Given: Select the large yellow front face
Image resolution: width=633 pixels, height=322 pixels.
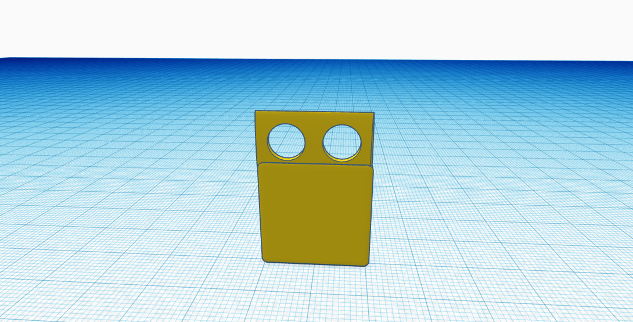Looking at the screenshot, I should tap(315, 214).
